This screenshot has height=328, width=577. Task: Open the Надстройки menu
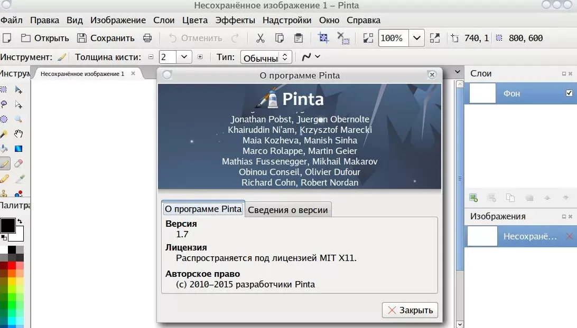[287, 20]
